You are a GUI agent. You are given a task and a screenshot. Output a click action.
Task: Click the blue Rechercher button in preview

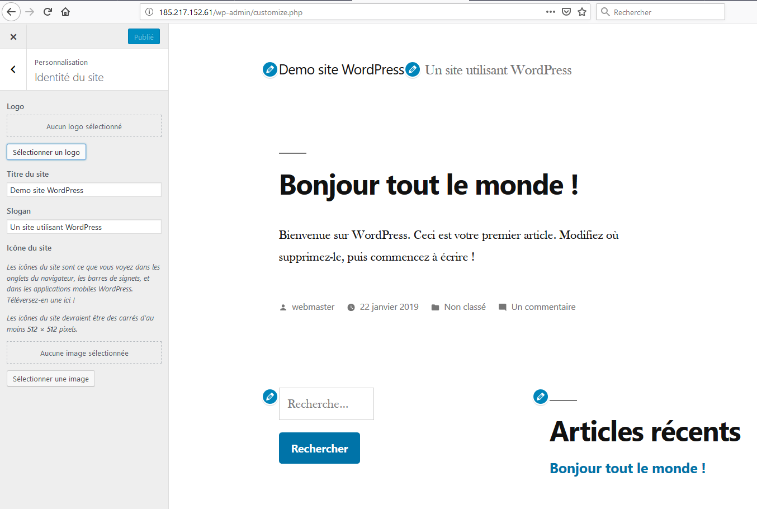pyautogui.click(x=319, y=448)
